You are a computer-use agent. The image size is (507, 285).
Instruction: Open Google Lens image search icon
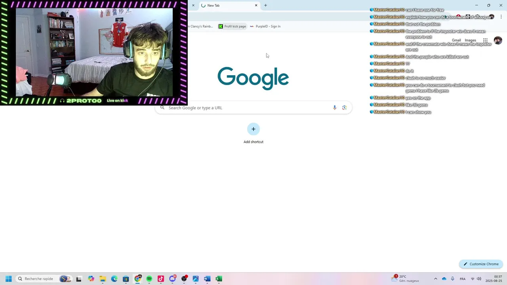344,108
